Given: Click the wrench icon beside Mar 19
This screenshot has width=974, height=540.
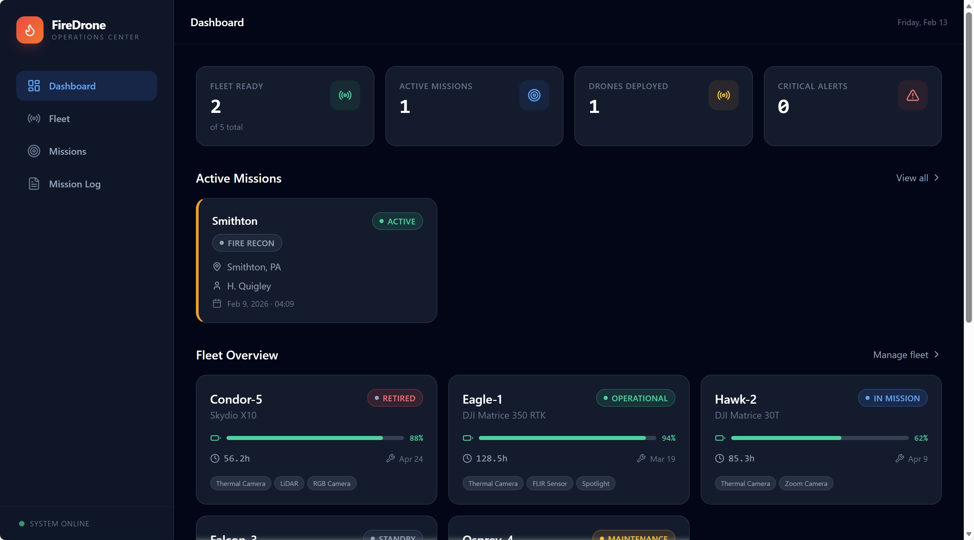Looking at the screenshot, I should tap(641, 459).
